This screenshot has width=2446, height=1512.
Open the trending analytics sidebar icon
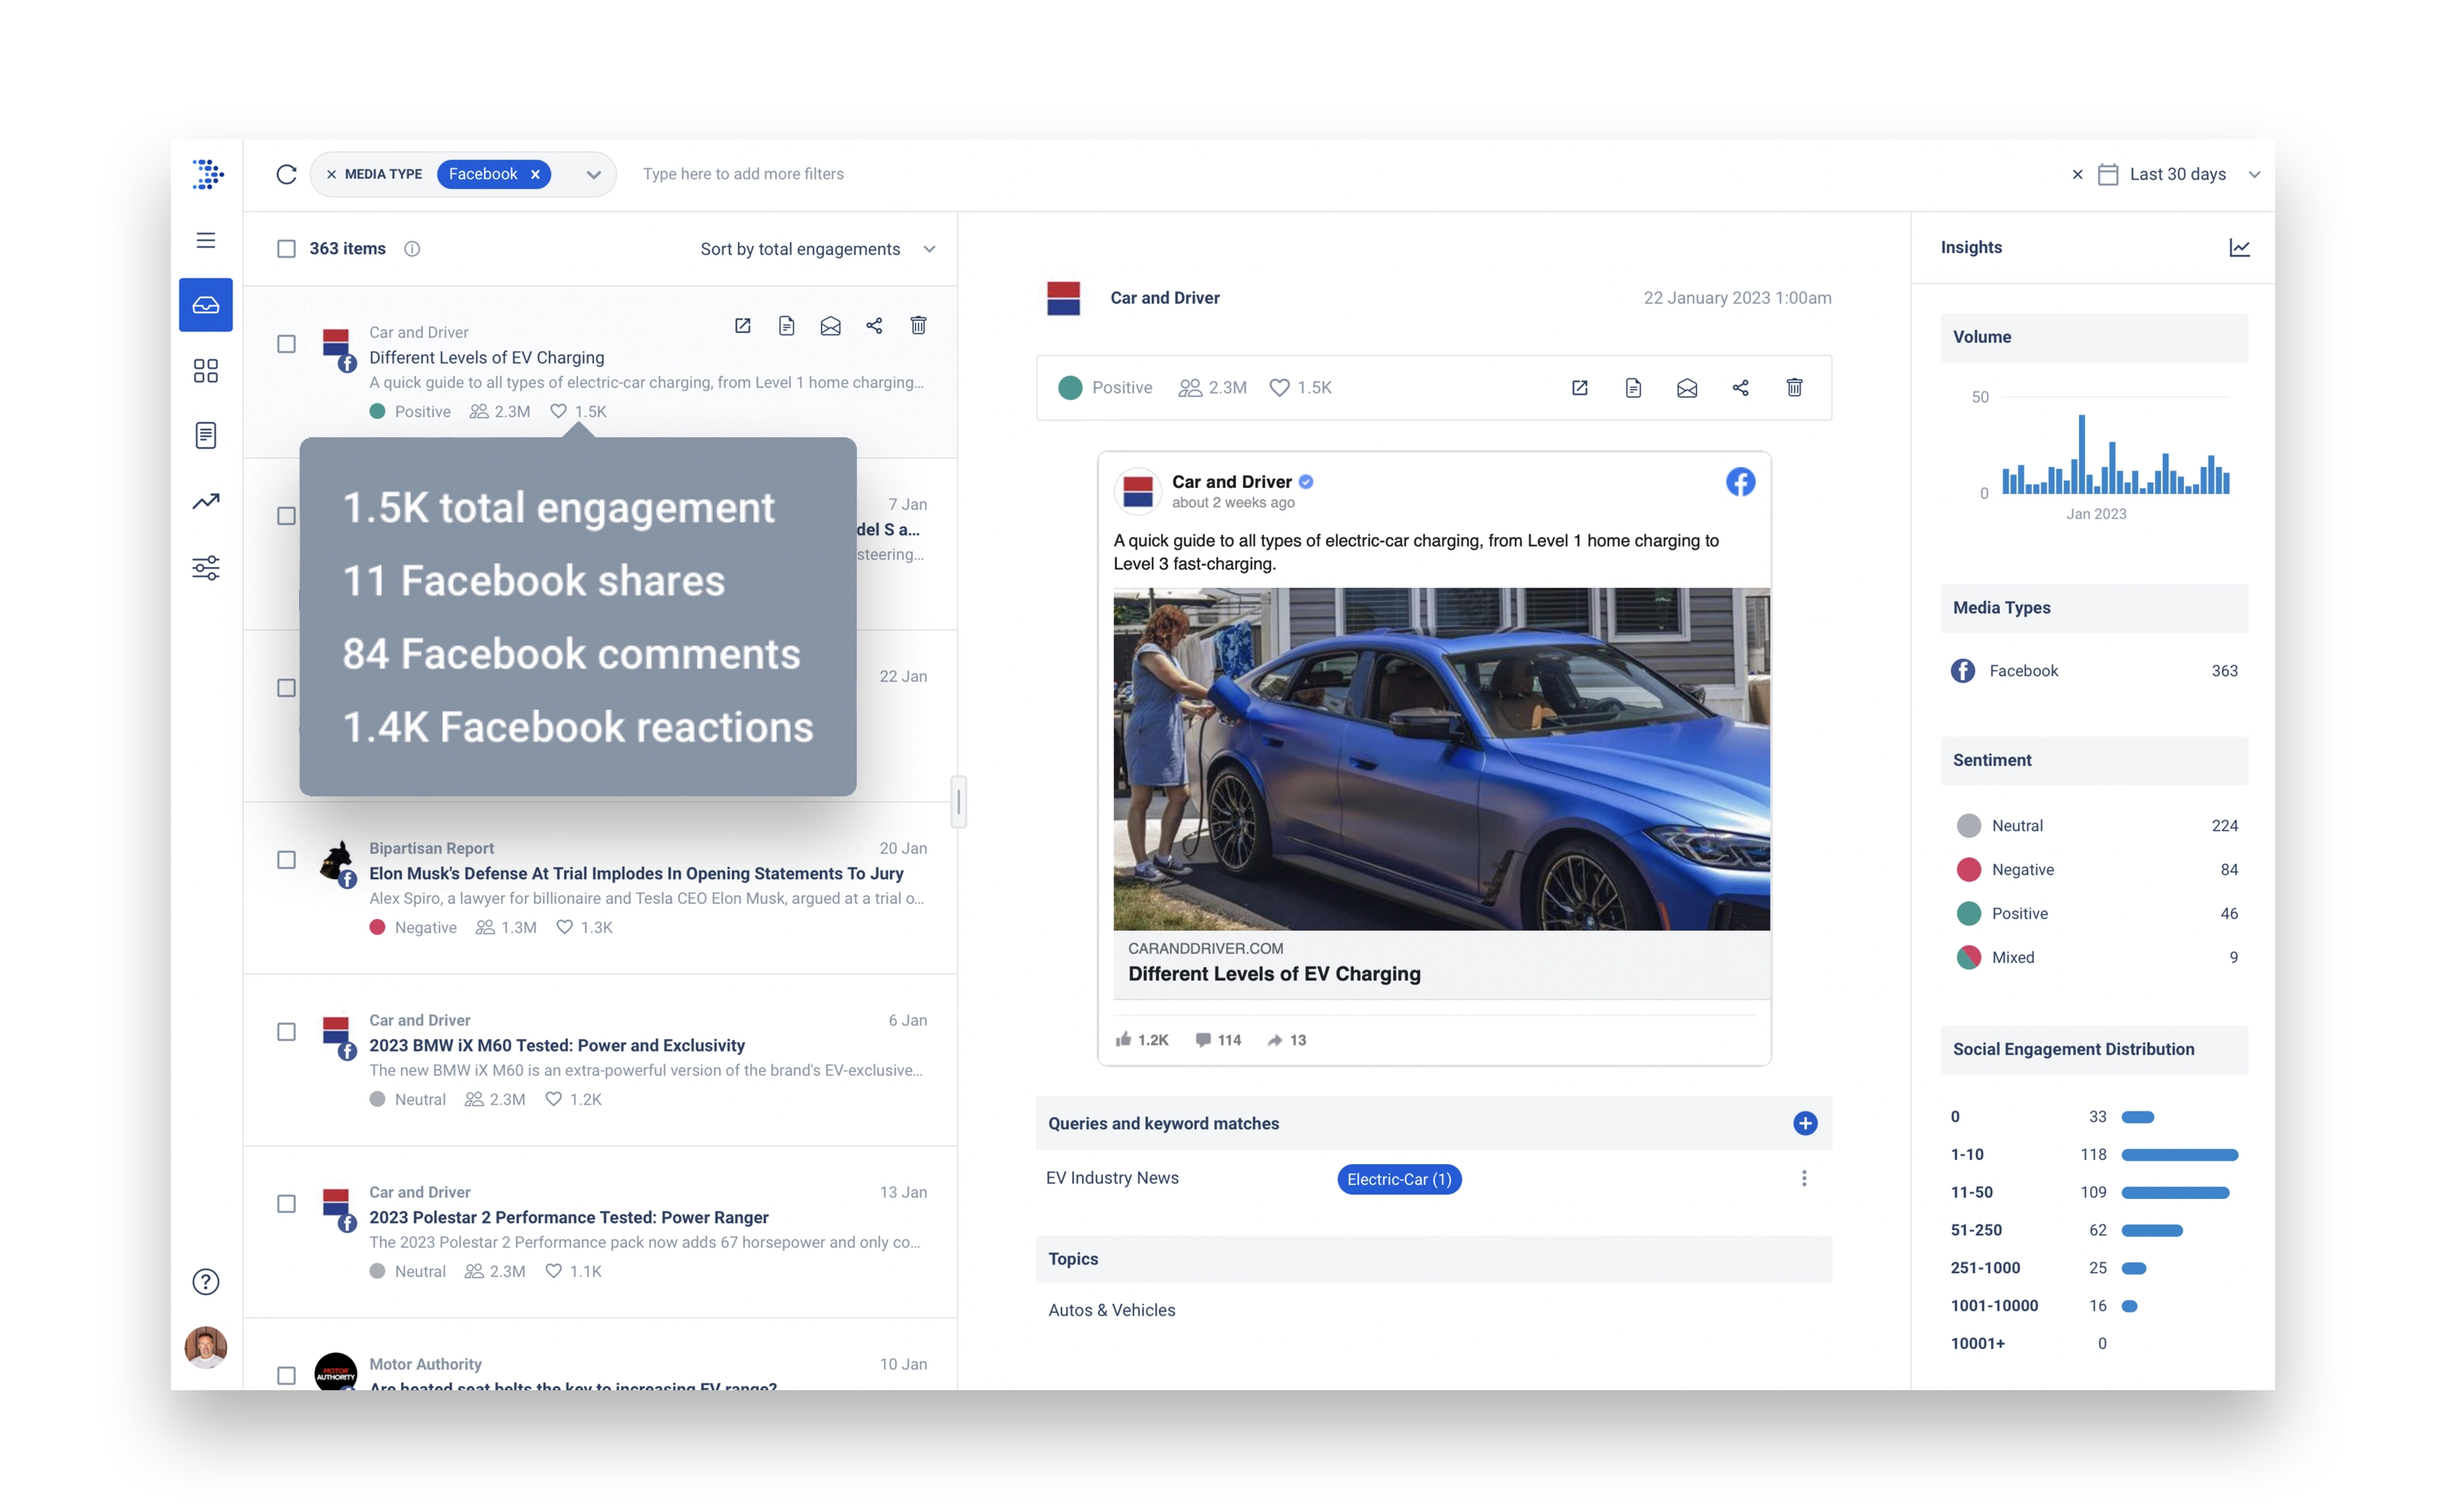click(206, 502)
